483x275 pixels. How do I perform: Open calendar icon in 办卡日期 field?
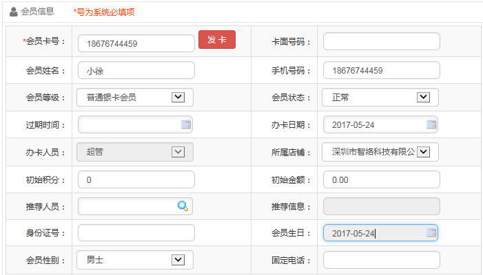[x=431, y=124]
